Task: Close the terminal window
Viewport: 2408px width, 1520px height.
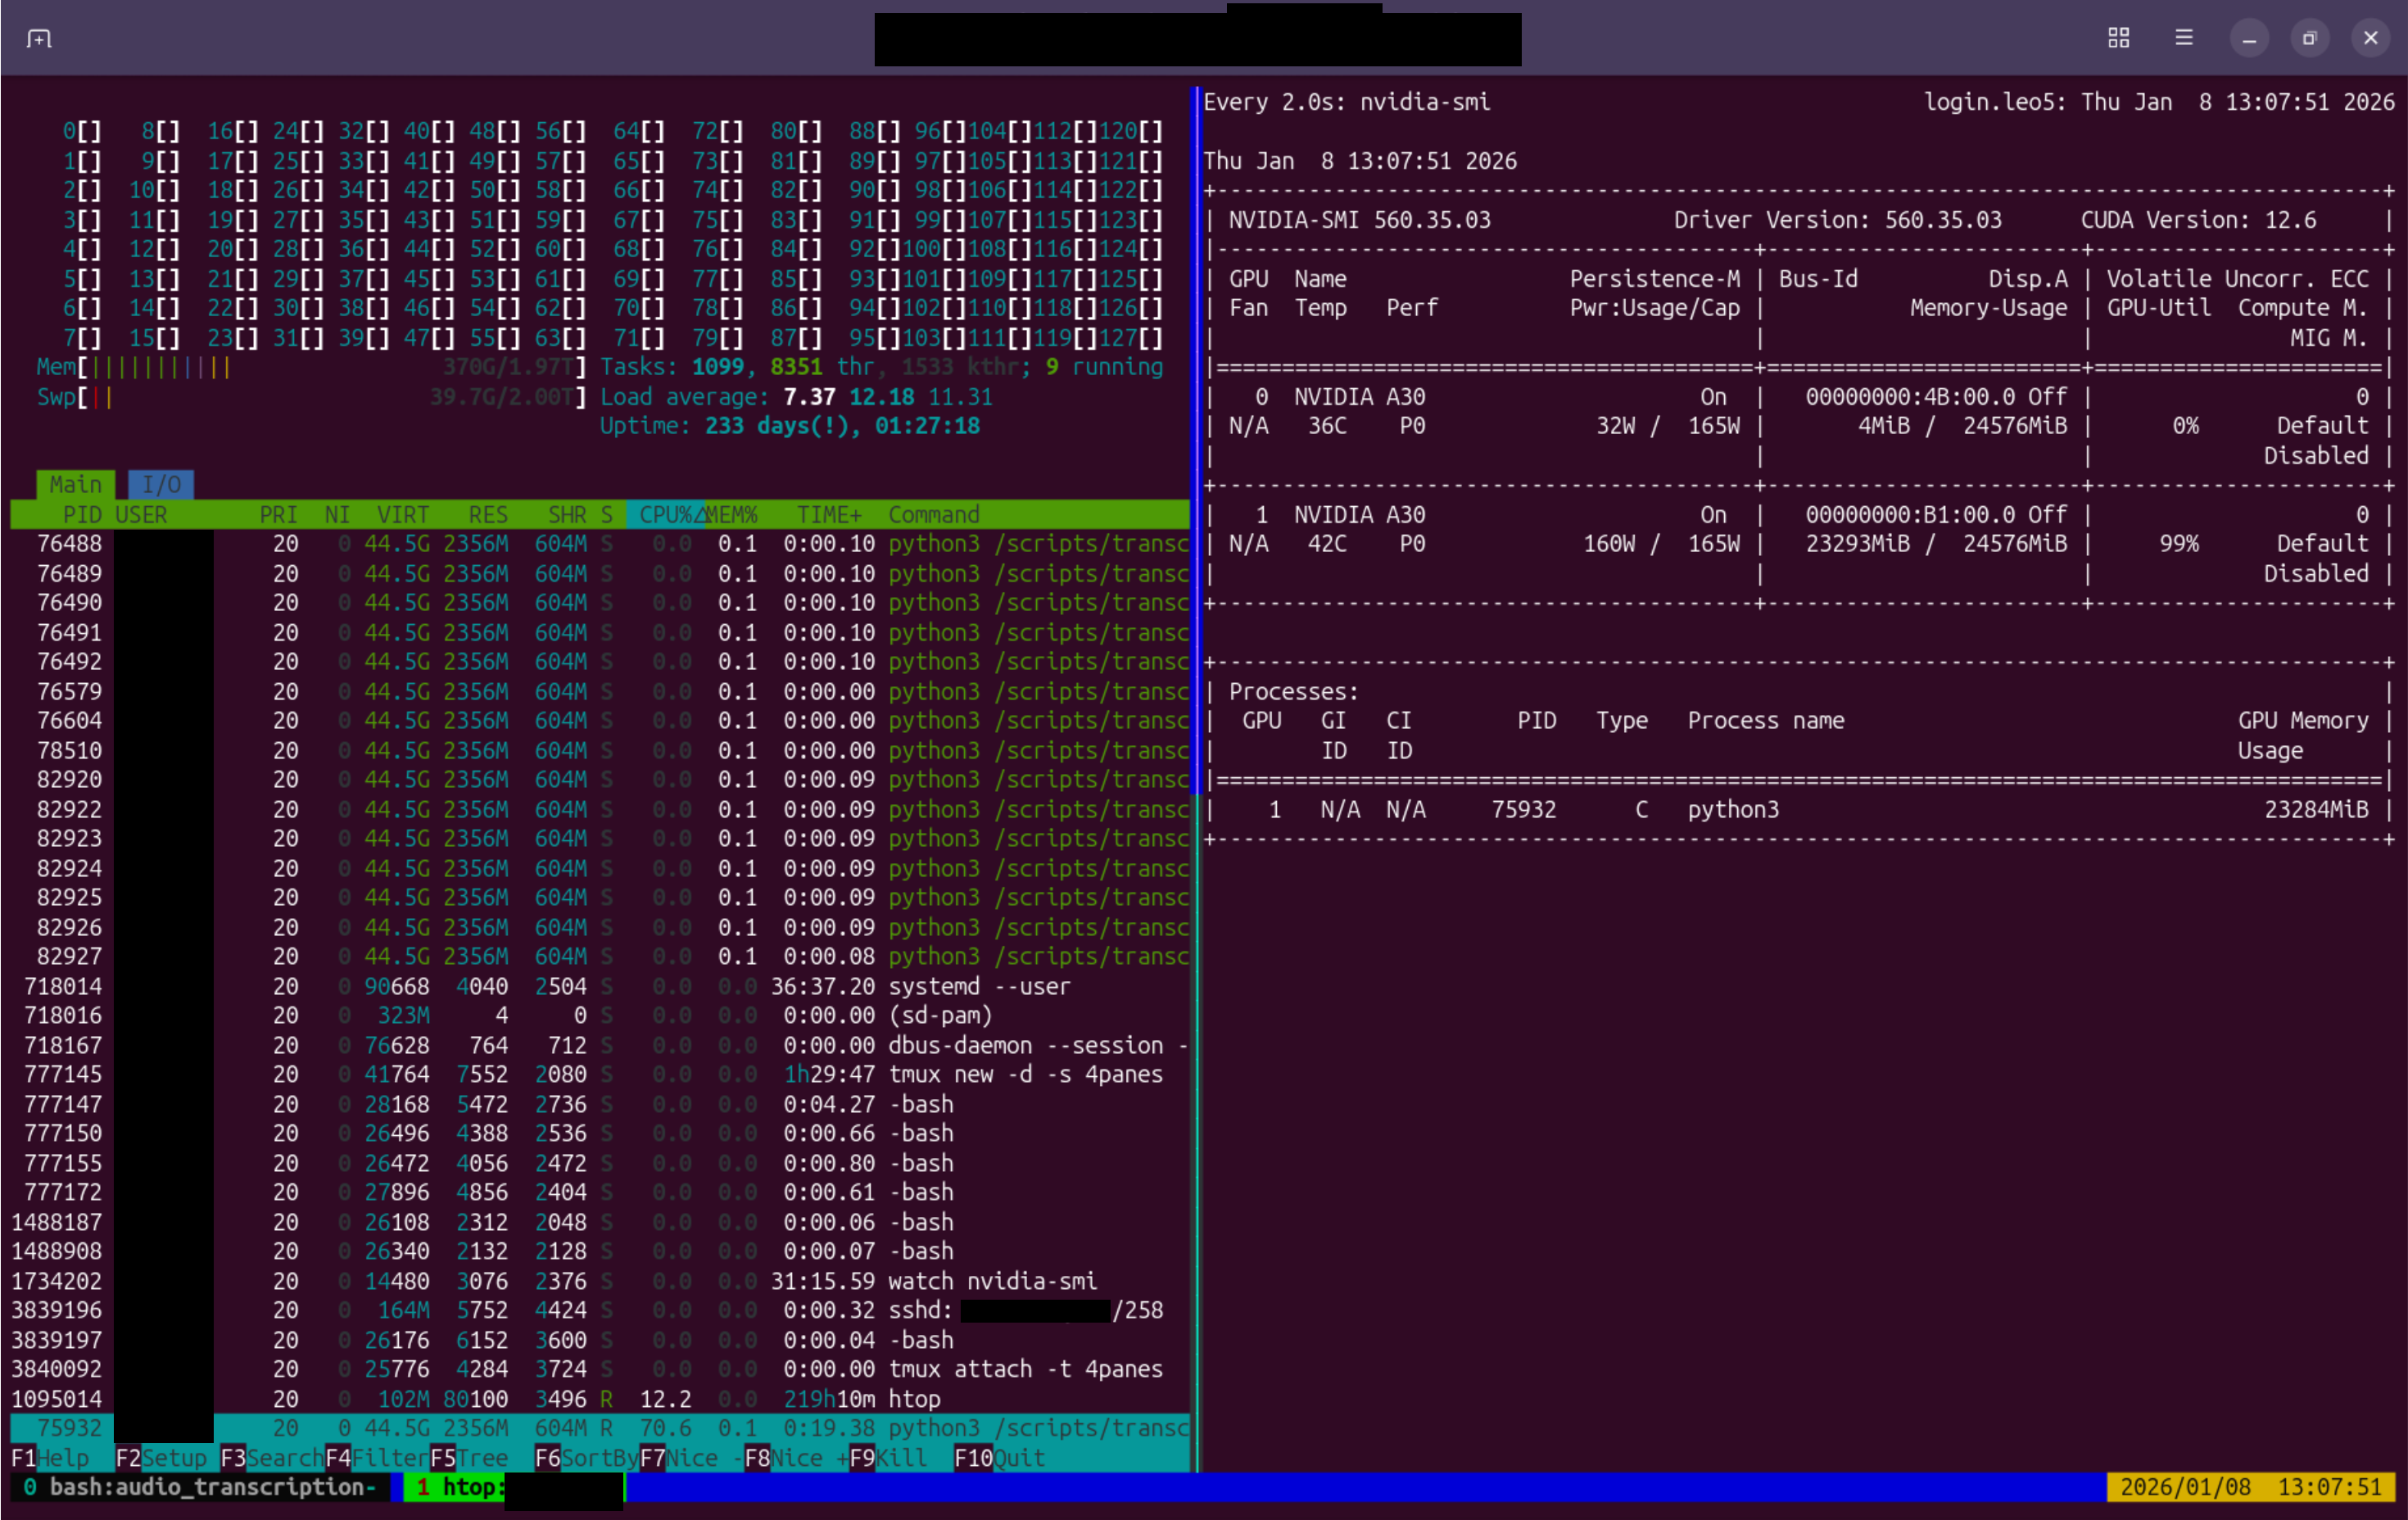Action: tap(2370, 39)
